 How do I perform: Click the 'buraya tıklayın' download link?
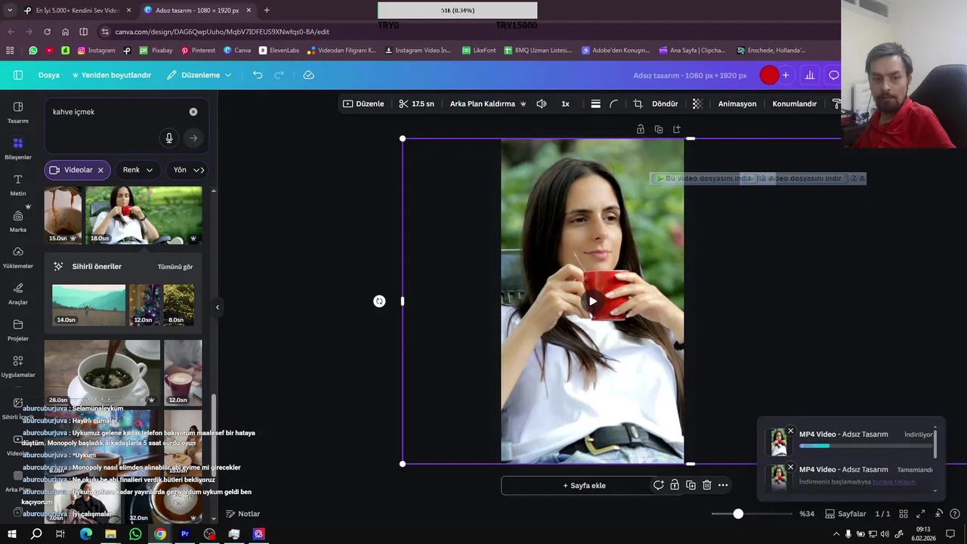[x=894, y=481]
